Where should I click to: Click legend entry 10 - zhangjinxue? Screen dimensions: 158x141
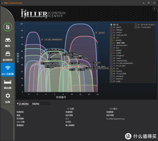118,56
